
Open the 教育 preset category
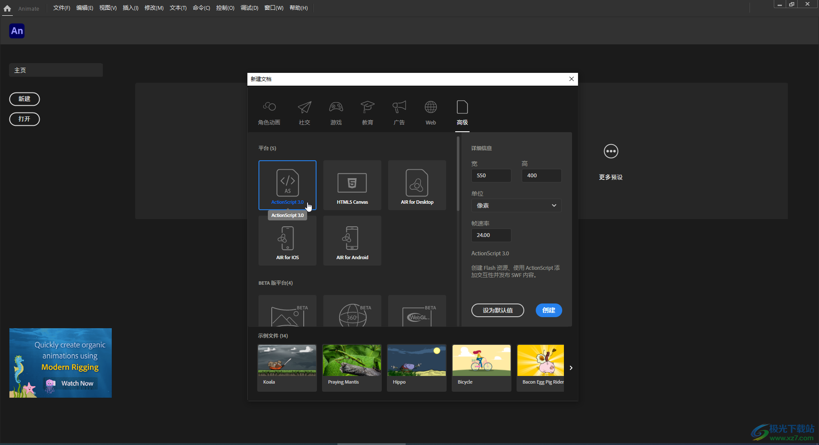(x=368, y=113)
